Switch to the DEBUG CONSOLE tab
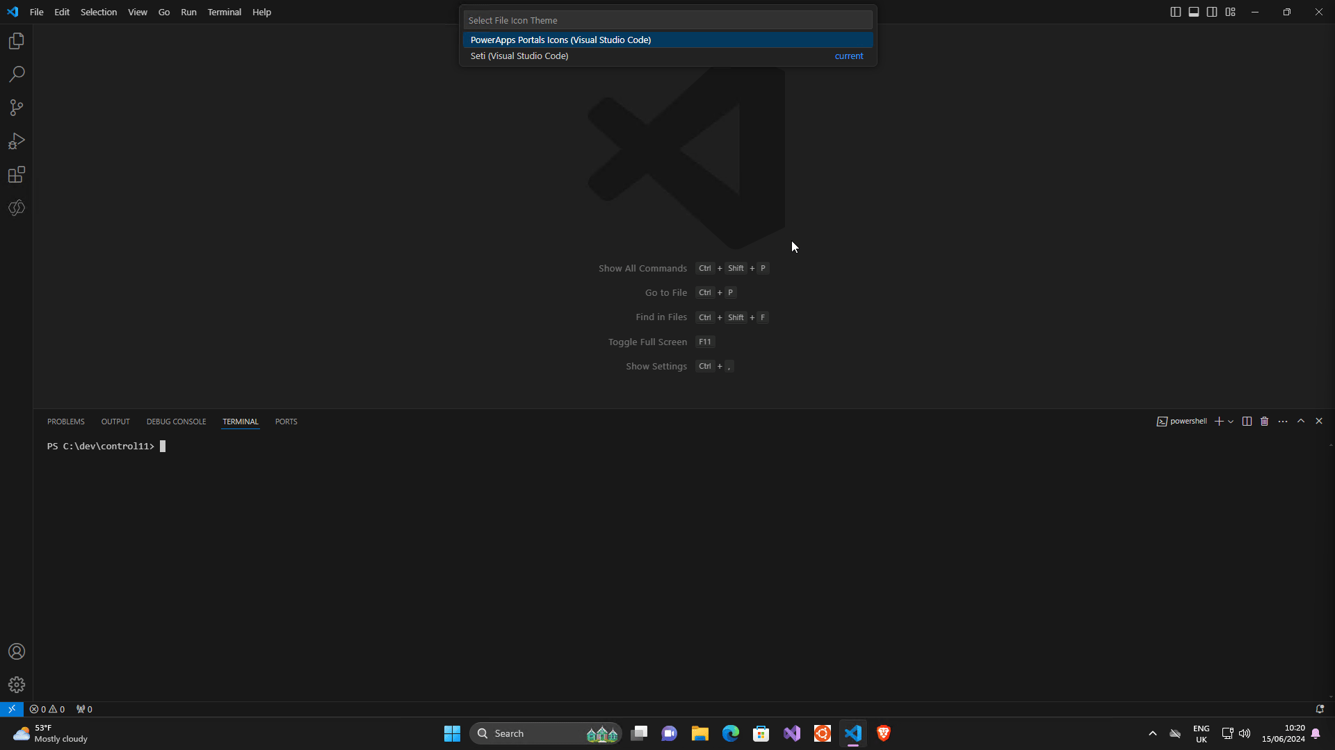This screenshot has width=1335, height=750. [176, 422]
